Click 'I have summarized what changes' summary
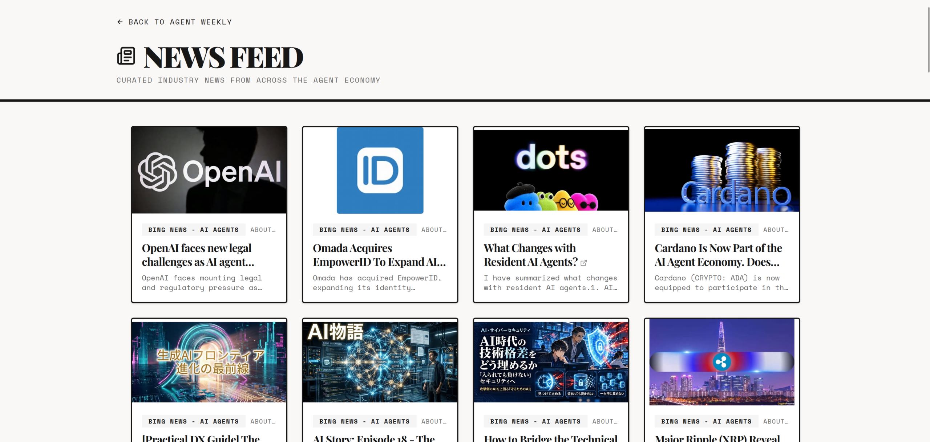930x442 pixels. (550, 283)
